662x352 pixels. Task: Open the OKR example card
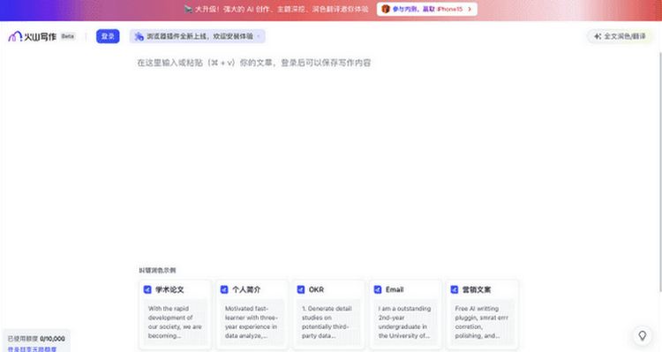pos(329,315)
